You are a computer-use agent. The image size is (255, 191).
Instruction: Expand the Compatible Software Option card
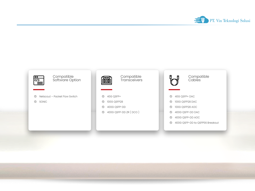(60, 100)
